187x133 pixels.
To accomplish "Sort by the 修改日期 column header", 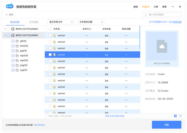I will (126, 29).
